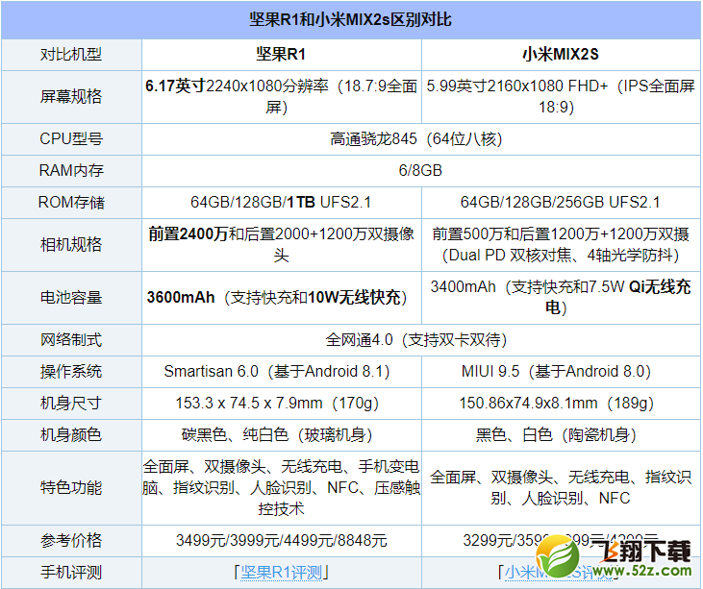Select the 6.17英寸2240x1080分辨率 screen spec cell
Viewport: 703px width, 589px height.
coord(282,96)
